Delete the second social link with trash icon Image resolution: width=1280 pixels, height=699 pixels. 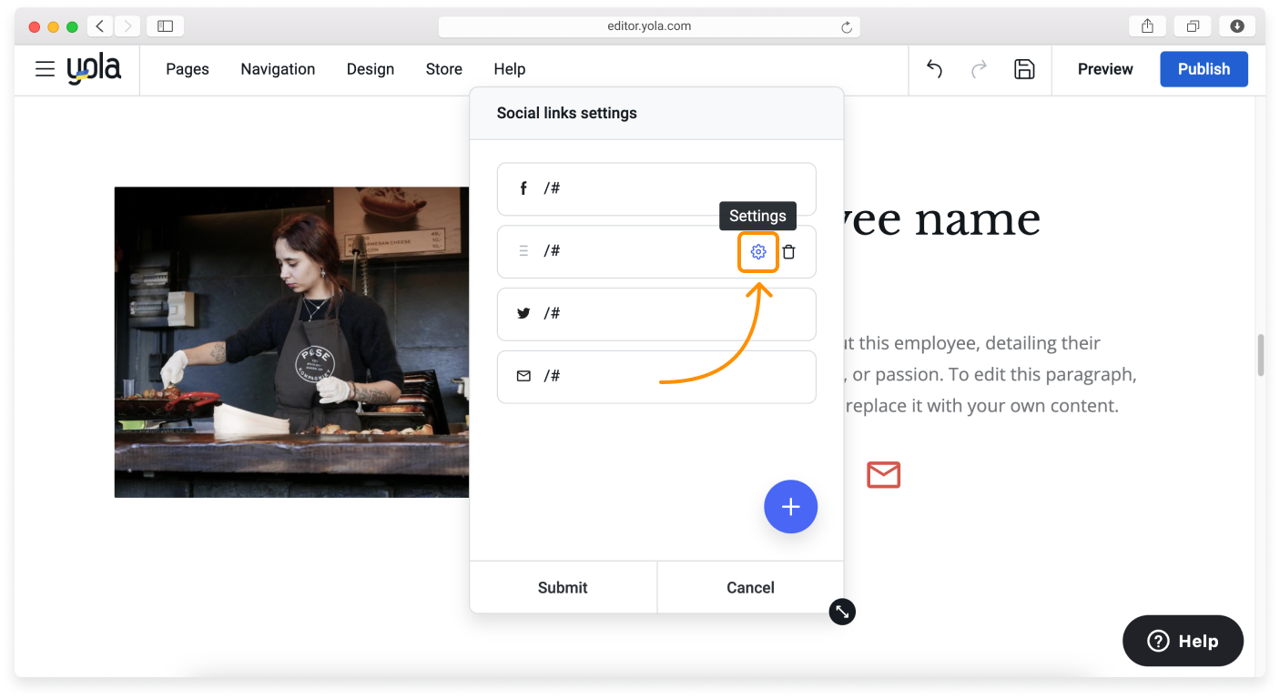click(788, 252)
